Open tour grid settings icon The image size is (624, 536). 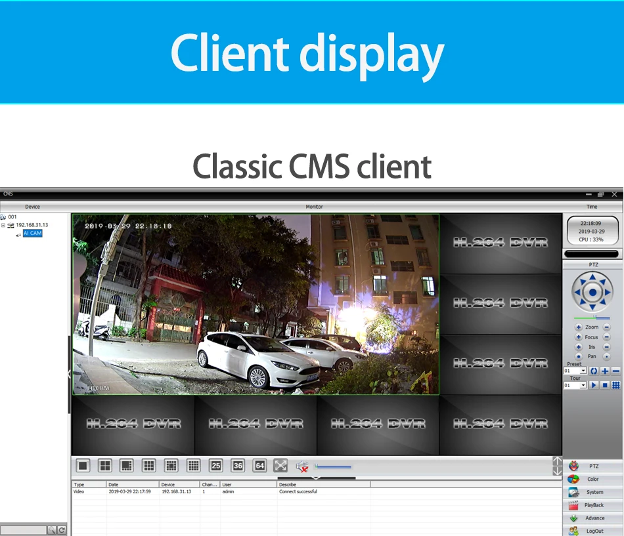tap(616, 385)
